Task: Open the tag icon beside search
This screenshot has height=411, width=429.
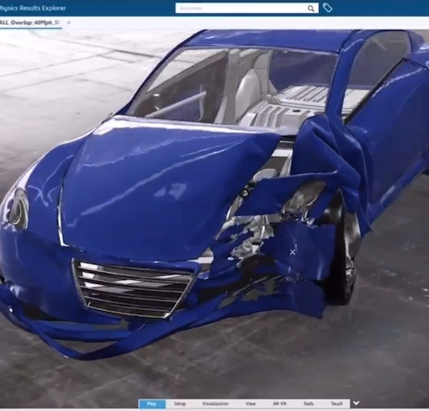Action: coord(327,8)
